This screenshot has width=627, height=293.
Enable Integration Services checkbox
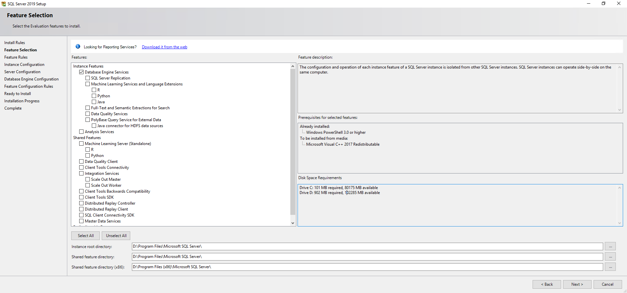[x=81, y=173]
